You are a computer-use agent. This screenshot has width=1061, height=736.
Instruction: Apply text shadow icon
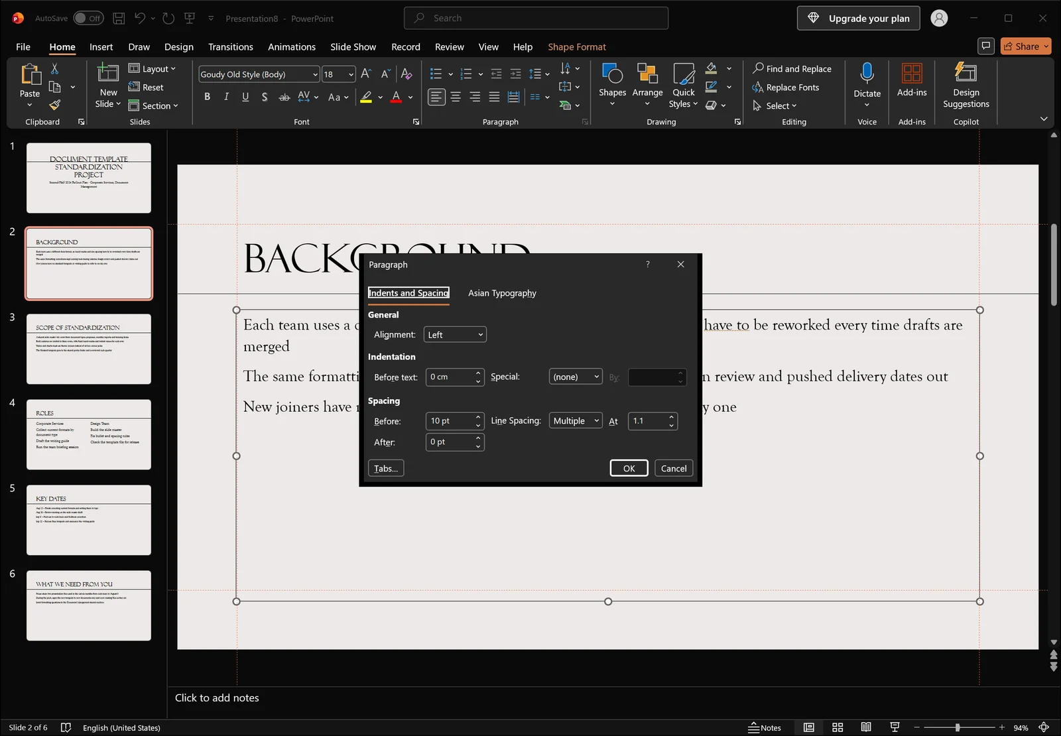265,97
